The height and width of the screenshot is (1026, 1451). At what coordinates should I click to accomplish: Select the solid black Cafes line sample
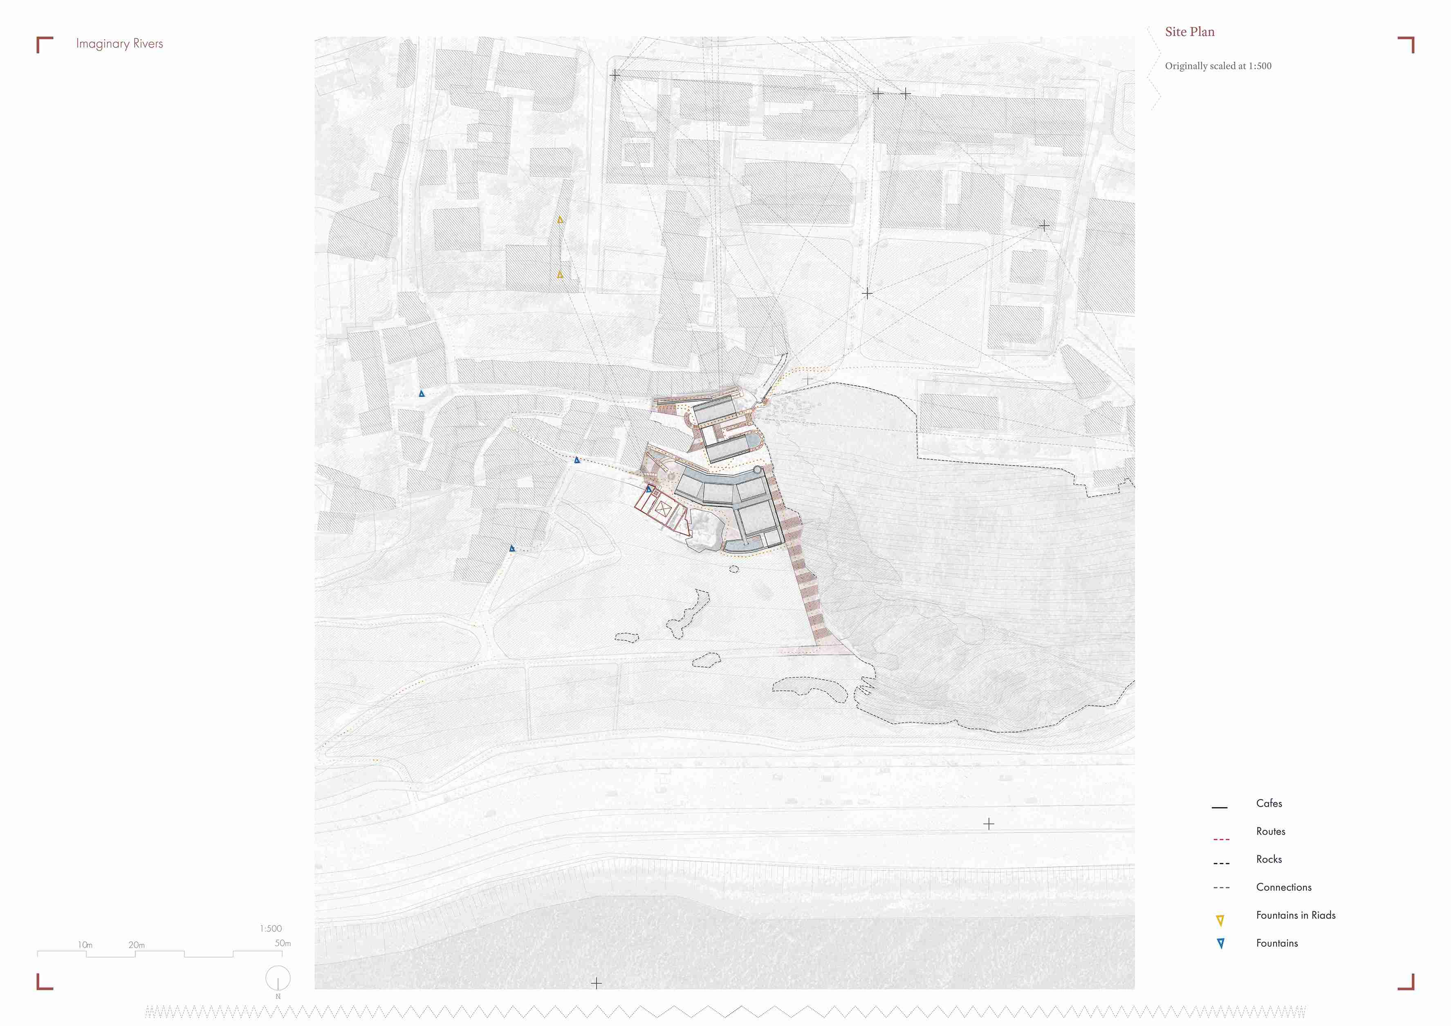coord(1220,807)
